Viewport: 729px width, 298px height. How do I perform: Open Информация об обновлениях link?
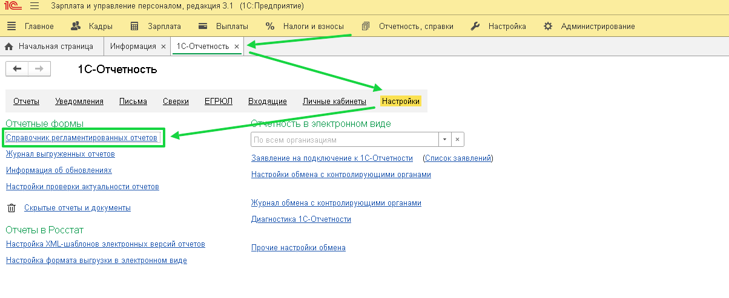(59, 170)
